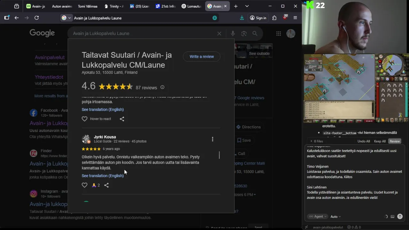The width and height of the screenshot is (409, 230).
Task: Click the Google logo
Action: (42, 33)
